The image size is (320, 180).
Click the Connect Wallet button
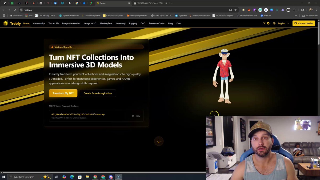(x=304, y=23)
